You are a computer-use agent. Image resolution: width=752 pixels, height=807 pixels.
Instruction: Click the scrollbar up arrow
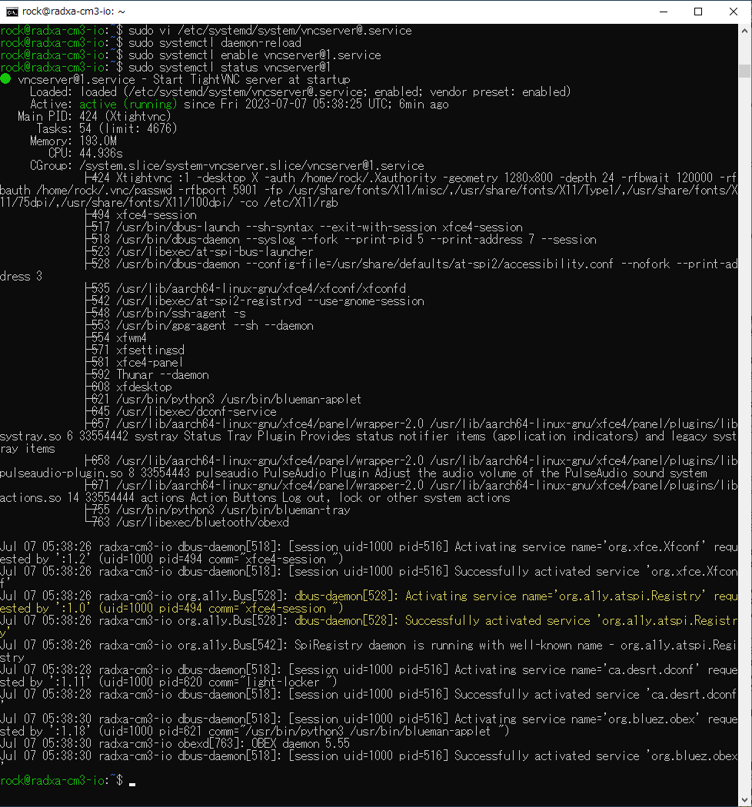pyautogui.click(x=745, y=31)
